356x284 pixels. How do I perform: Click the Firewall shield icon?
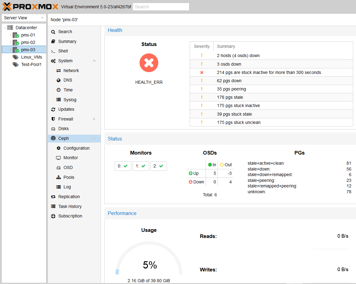point(53,119)
